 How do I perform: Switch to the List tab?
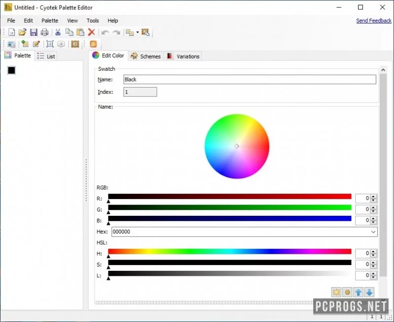pyautogui.click(x=46, y=56)
